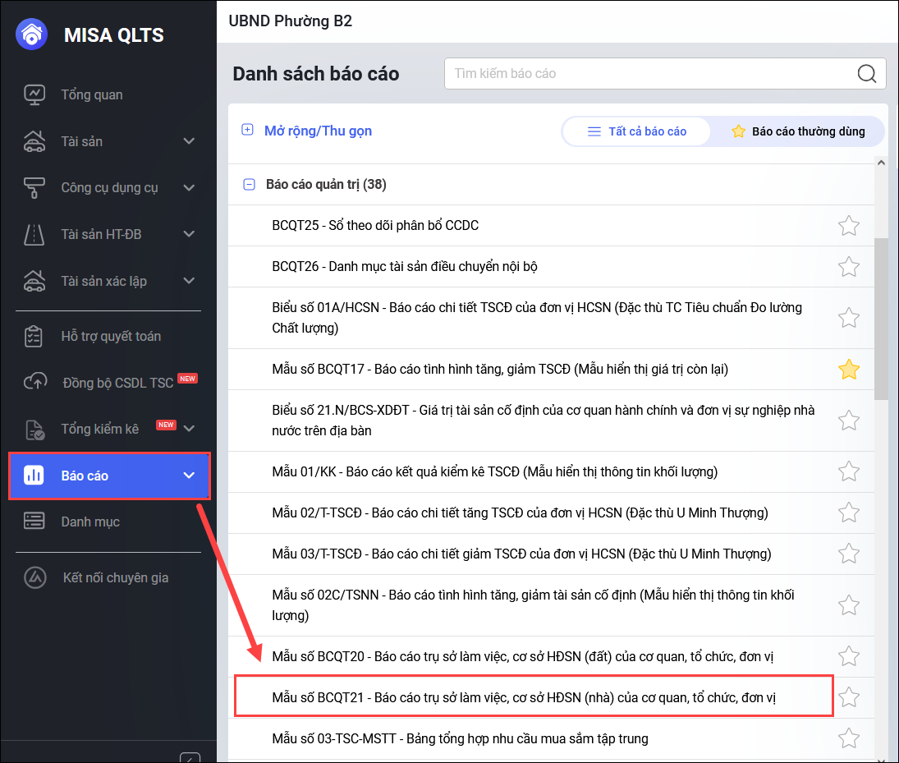
Task: Click Mở rộng/Thu gọn link
Action: (319, 131)
